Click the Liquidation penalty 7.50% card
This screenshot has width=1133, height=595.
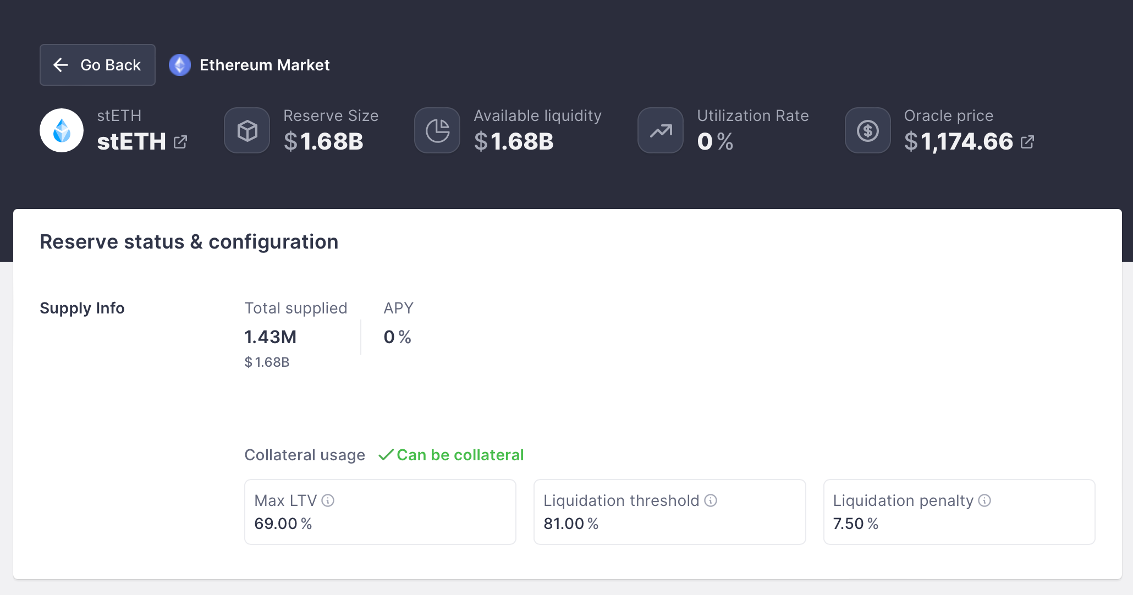coord(959,512)
